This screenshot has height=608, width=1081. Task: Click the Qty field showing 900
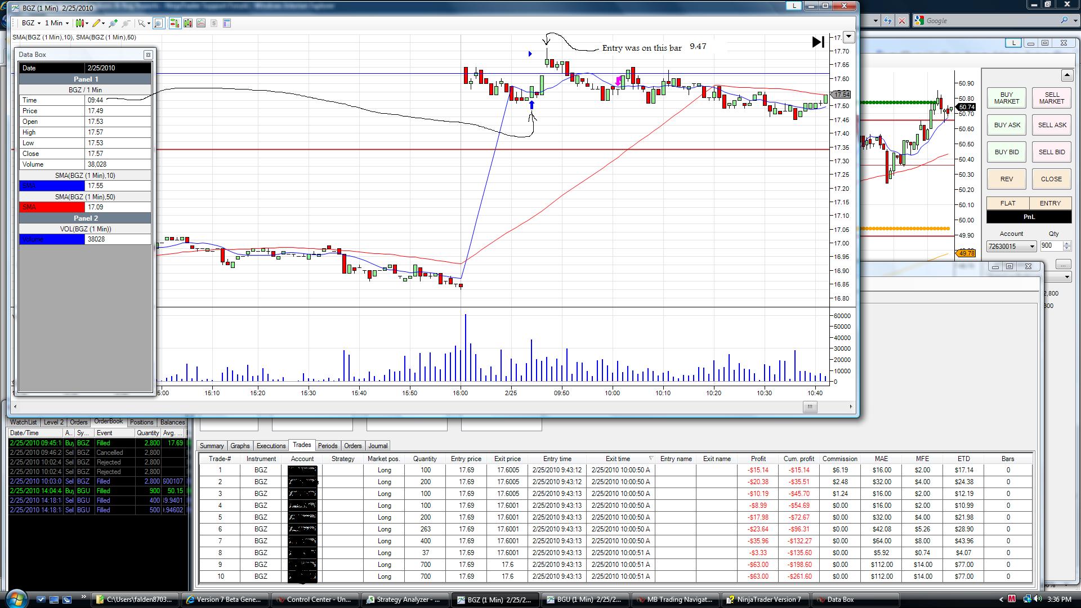coord(1051,246)
